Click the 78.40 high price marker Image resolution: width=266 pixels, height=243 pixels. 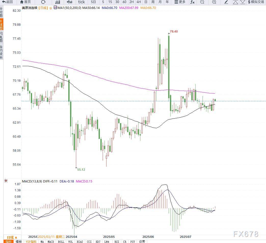(x=174, y=32)
